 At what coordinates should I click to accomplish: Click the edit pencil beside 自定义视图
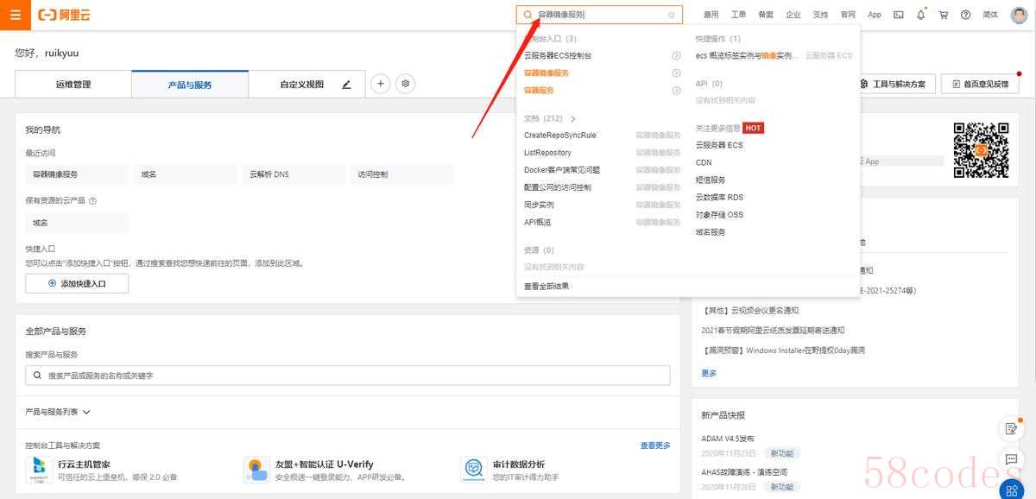pyautogui.click(x=346, y=85)
